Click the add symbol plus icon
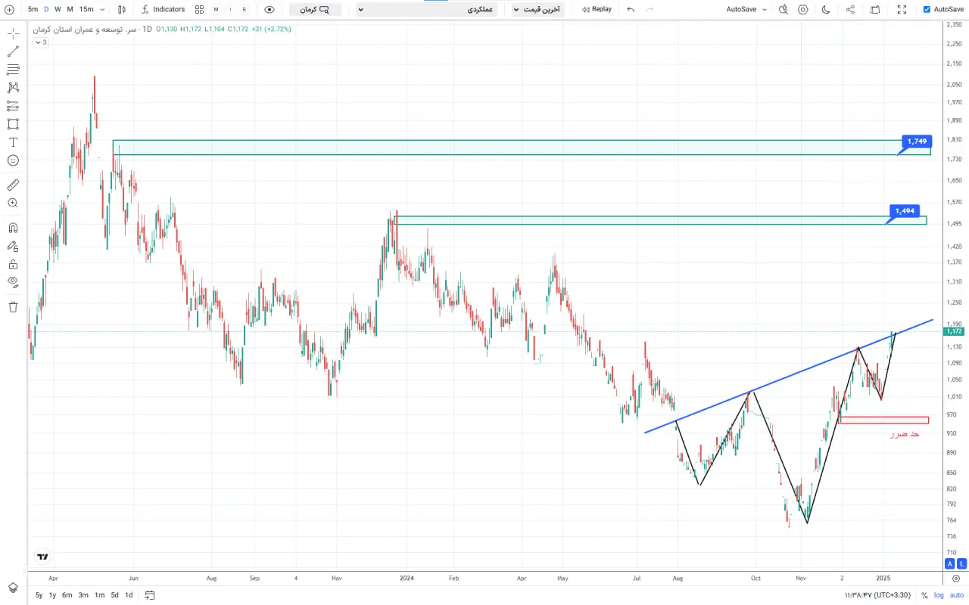This screenshot has width=969, height=605. click(x=9, y=10)
